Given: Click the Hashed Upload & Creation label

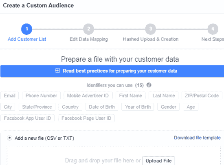Looking at the screenshot, I should (x=151, y=39).
